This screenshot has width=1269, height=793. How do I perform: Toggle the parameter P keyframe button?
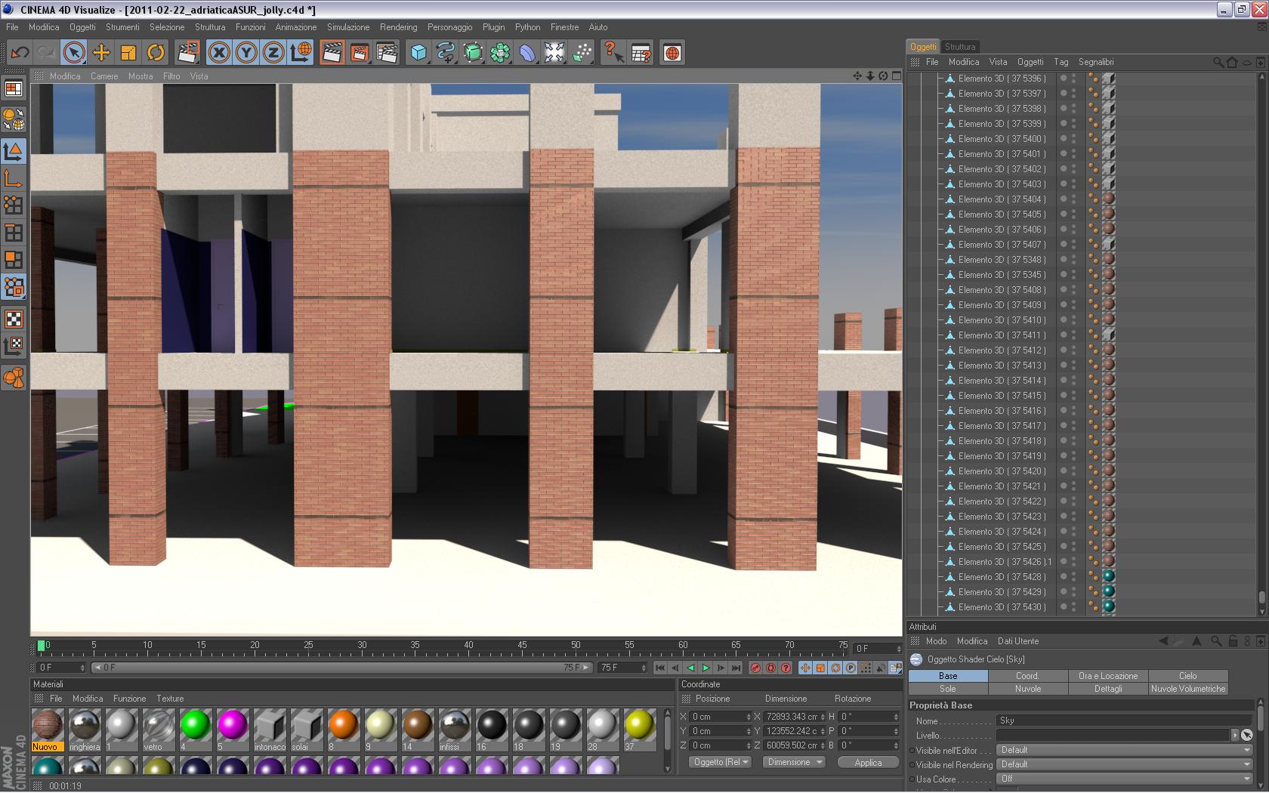851,668
